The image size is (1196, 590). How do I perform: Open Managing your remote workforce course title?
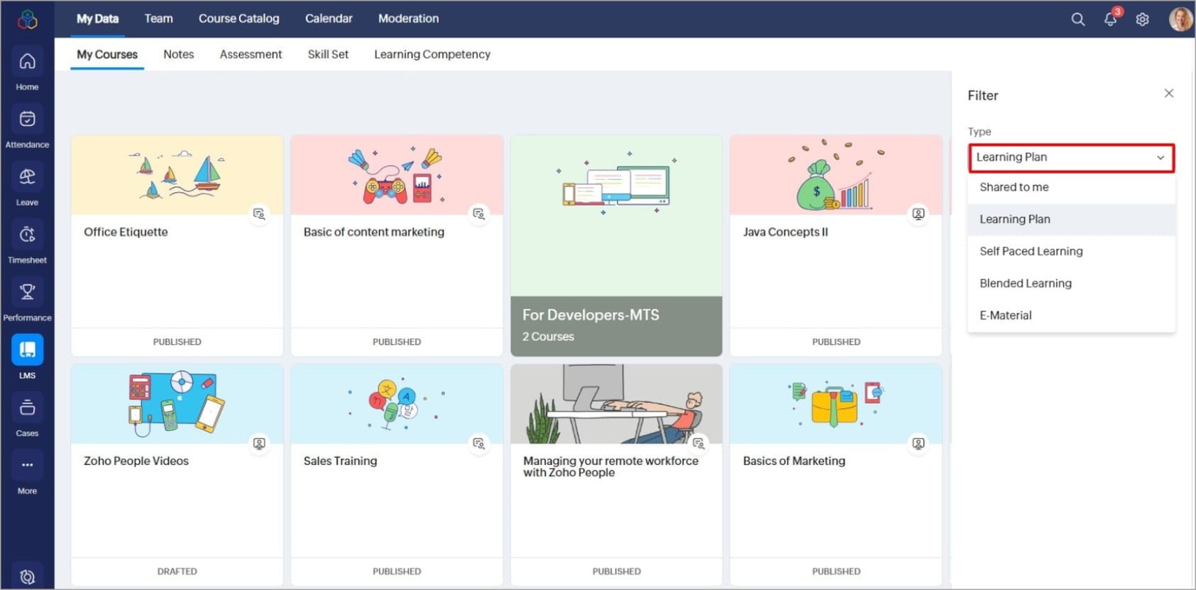coord(611,467)
